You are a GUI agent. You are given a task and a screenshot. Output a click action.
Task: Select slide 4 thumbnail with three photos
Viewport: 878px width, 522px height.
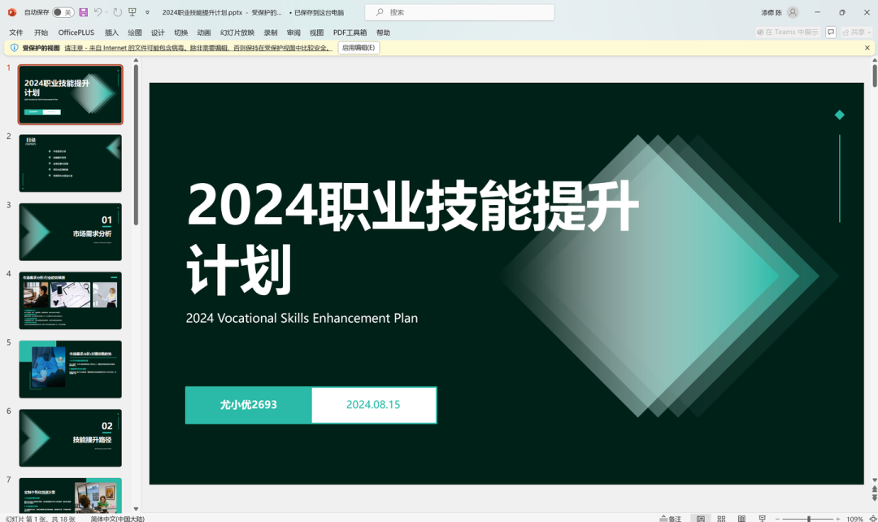pyautogui.click(x=71, y=301)
